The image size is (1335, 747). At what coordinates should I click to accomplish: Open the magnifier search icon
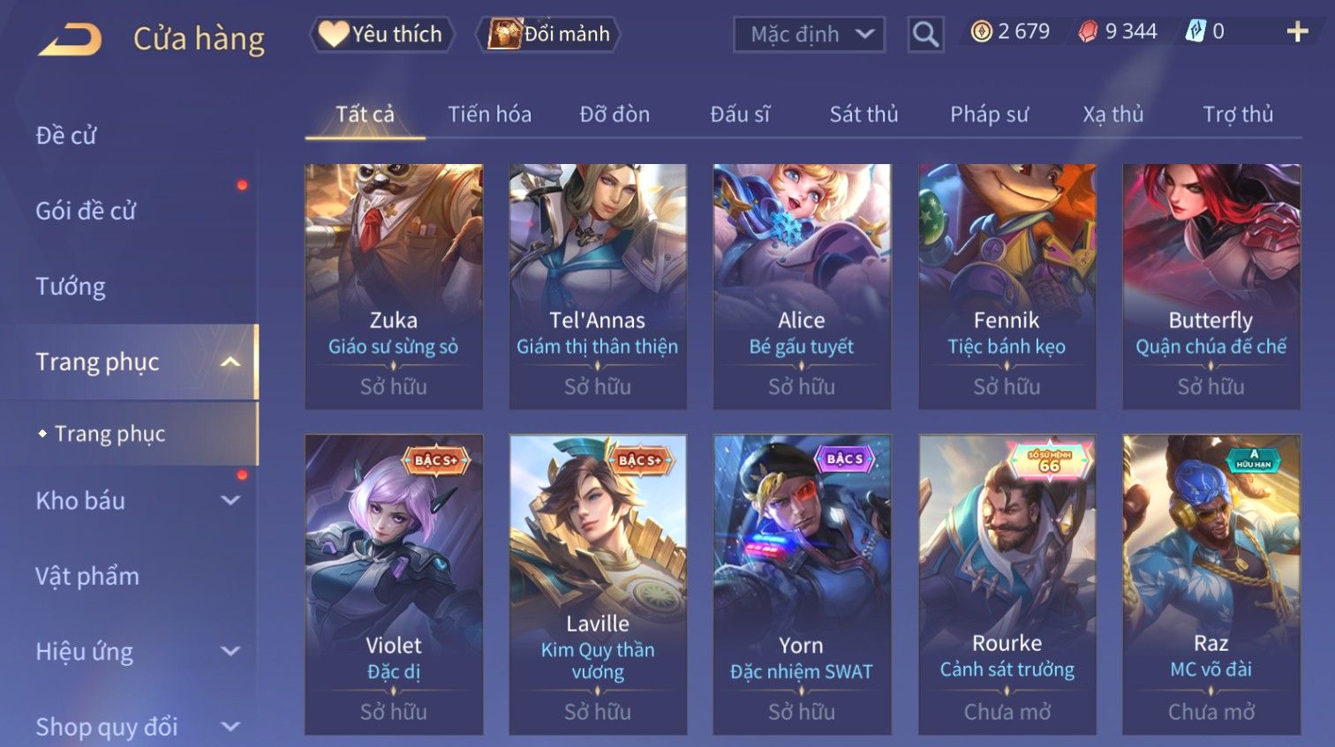tap(925, 34)
